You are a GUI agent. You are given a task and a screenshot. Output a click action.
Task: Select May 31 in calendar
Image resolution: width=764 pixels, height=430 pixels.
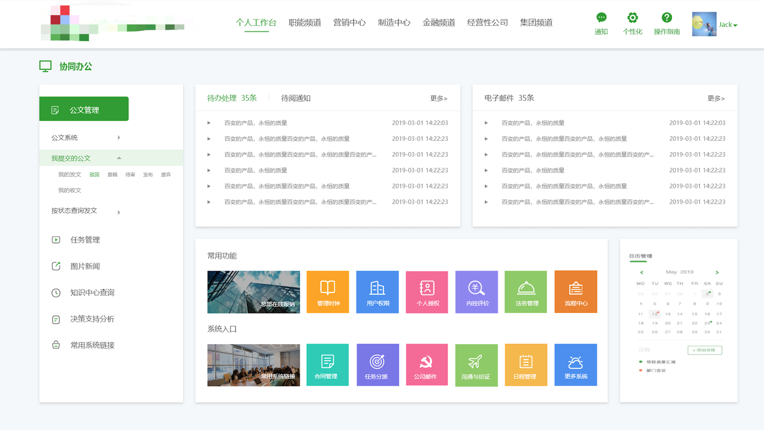coord(719,332)
